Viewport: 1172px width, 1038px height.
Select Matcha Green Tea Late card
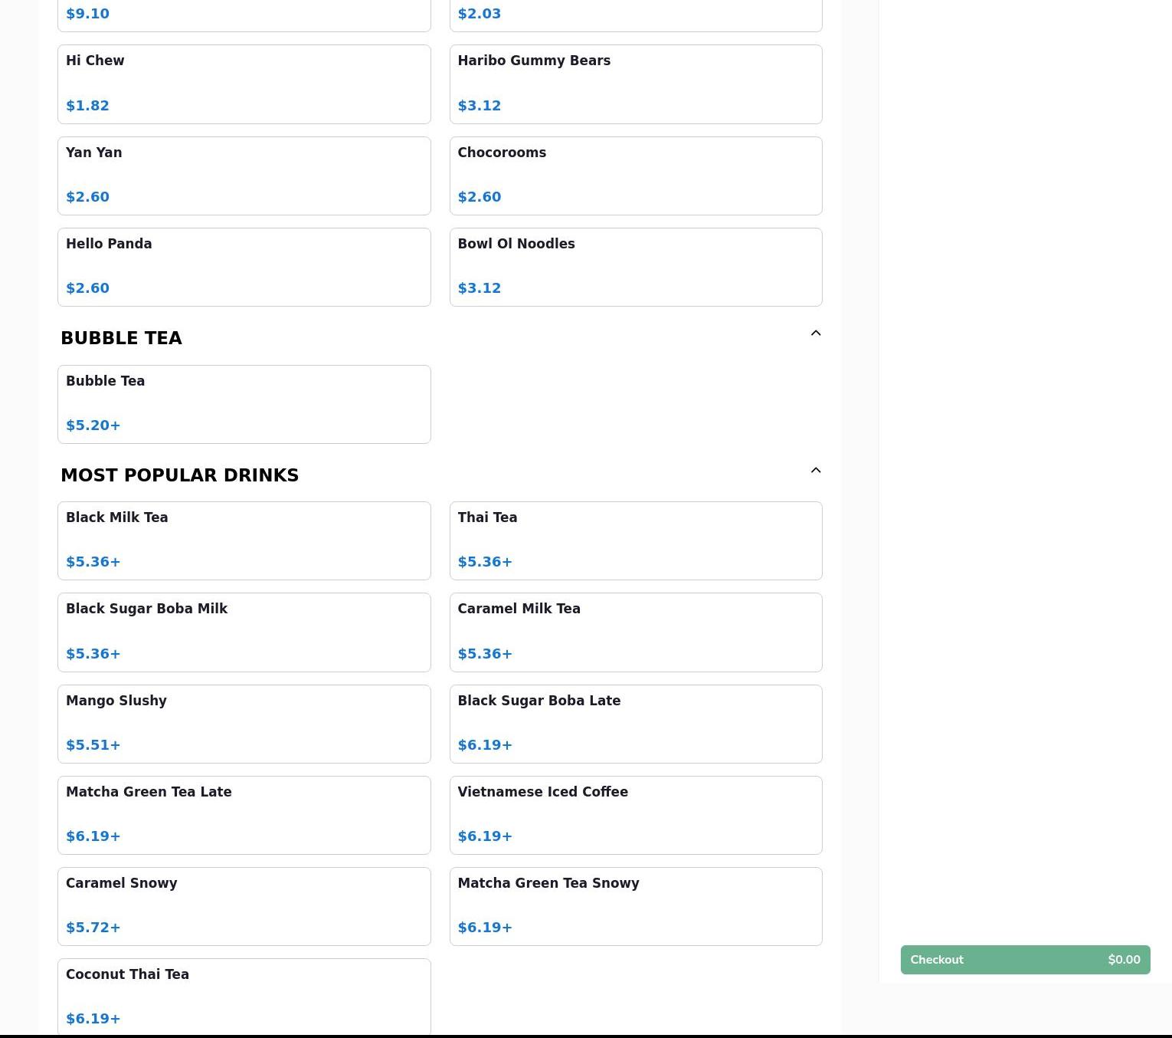pos(244,815)
